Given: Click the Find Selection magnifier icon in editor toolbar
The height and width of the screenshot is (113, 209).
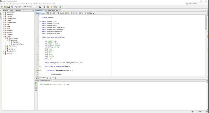Looking at the screenshot, I should pos(58,13).
